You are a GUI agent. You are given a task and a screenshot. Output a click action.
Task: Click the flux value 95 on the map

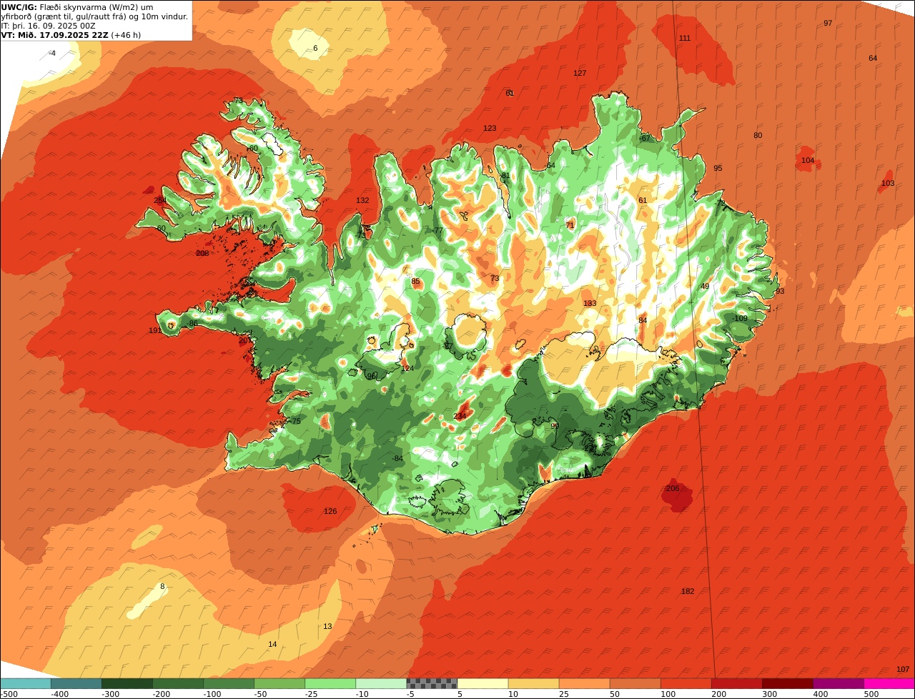718,168
